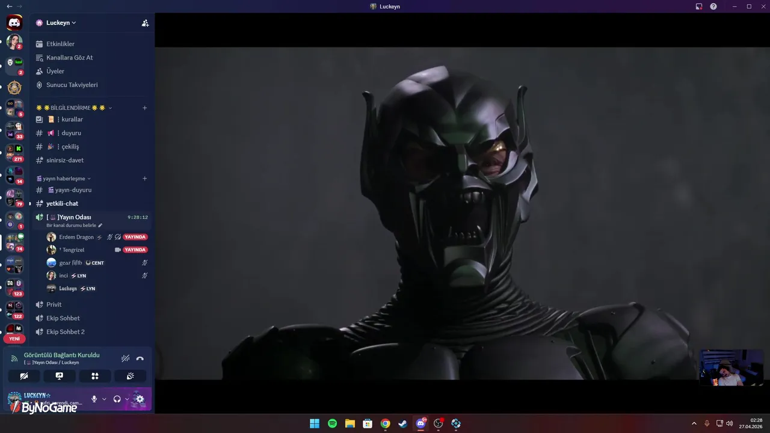Click inci's muted microphone icon

(144, 275)
